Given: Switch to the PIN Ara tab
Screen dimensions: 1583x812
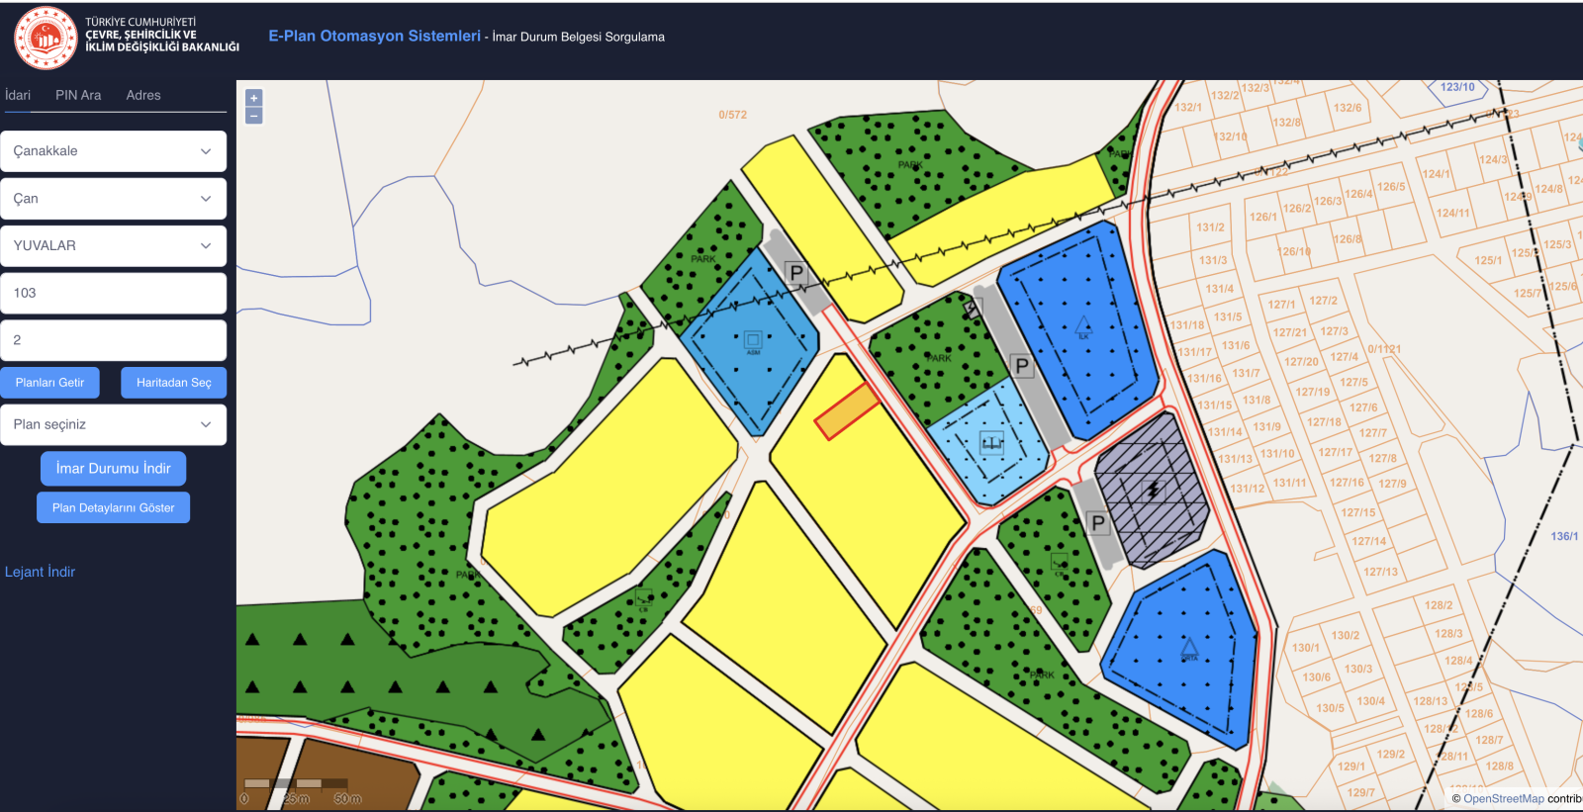Looking at the screenshot, I should point(78,95).
